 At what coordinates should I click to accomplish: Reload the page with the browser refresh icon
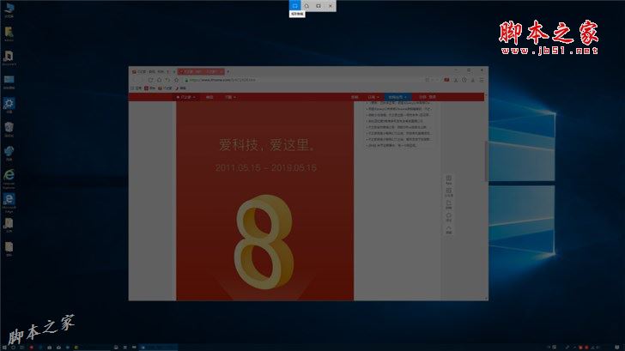pyautogui.click(x=151, y=80)
